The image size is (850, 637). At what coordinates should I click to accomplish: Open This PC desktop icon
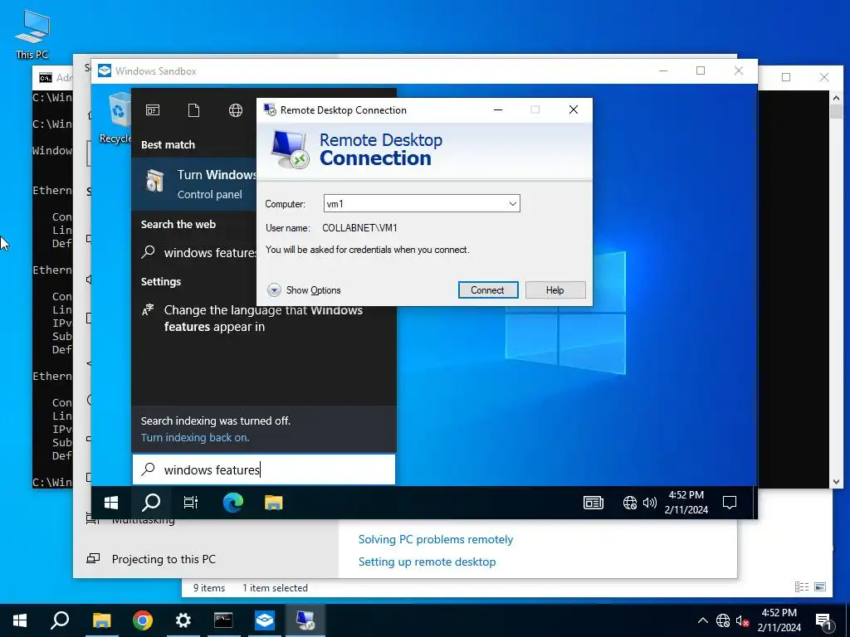tap(32, 34)
